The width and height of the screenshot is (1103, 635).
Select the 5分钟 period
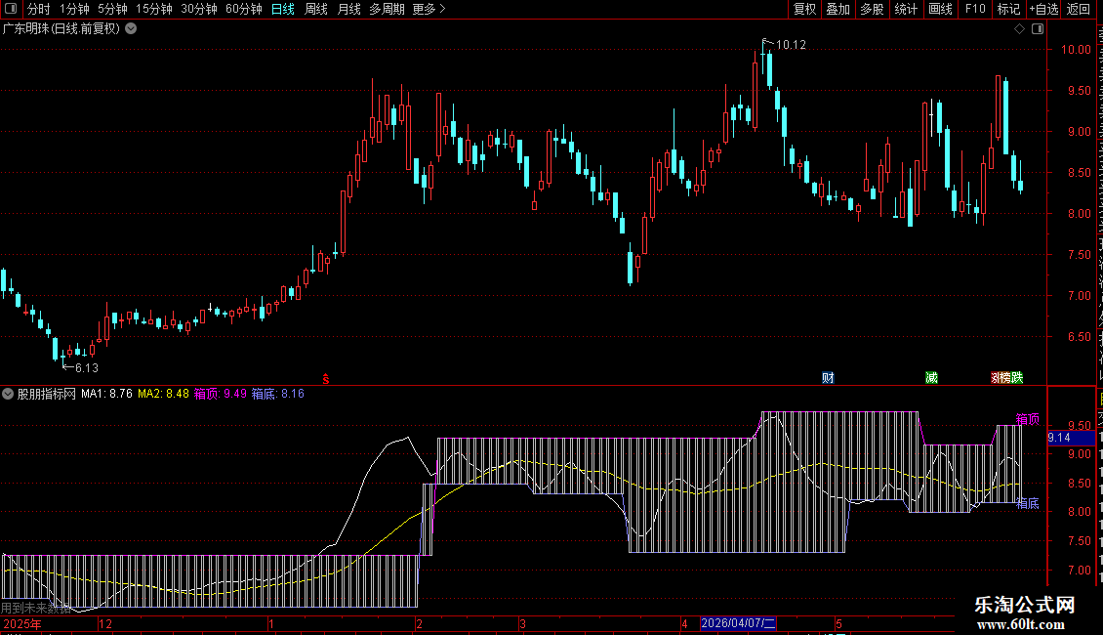[112, 9]
